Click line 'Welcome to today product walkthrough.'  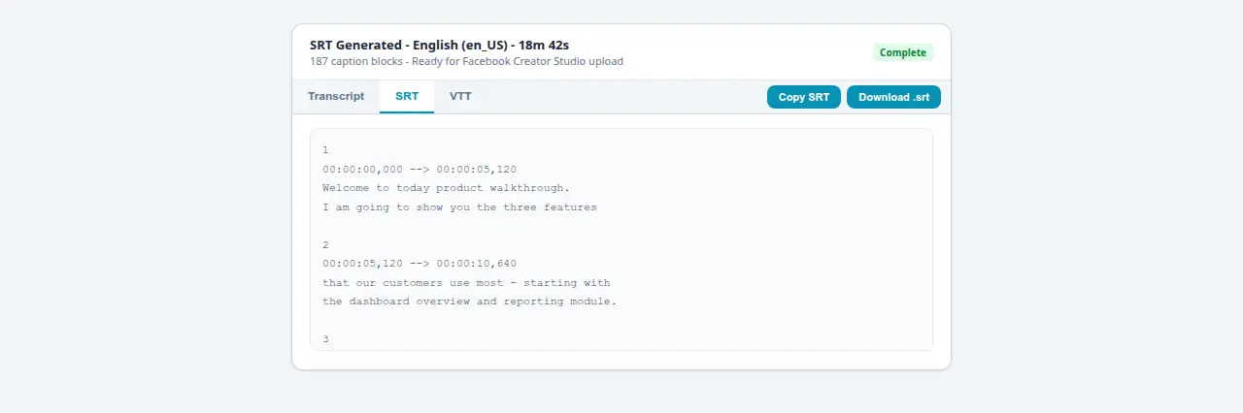[446, 188]
